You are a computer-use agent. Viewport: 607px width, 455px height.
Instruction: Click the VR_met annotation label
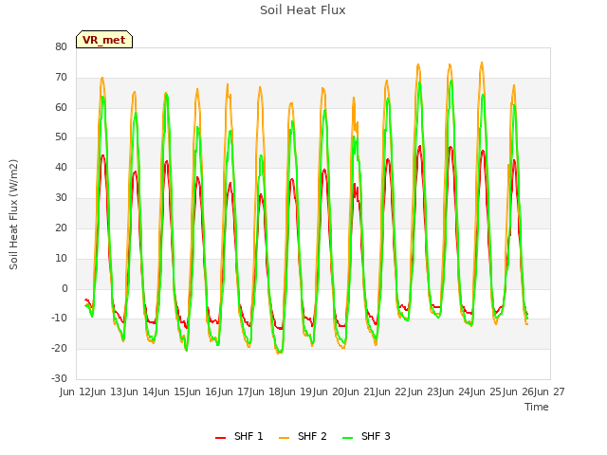click(x=104, y=40)
